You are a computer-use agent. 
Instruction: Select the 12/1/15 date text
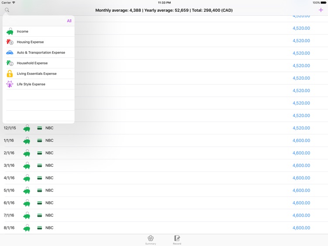(10, 128)
